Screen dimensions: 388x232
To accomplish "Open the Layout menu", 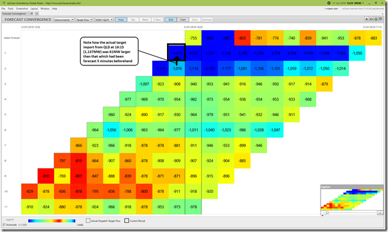I will point(34,8).
